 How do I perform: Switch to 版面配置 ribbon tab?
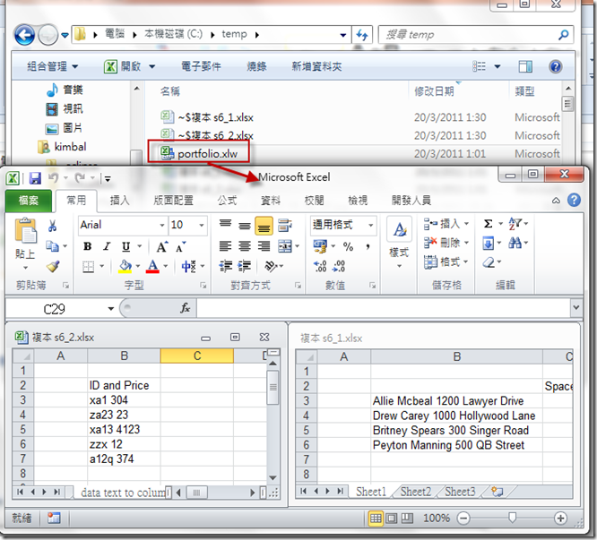(173, 201)
